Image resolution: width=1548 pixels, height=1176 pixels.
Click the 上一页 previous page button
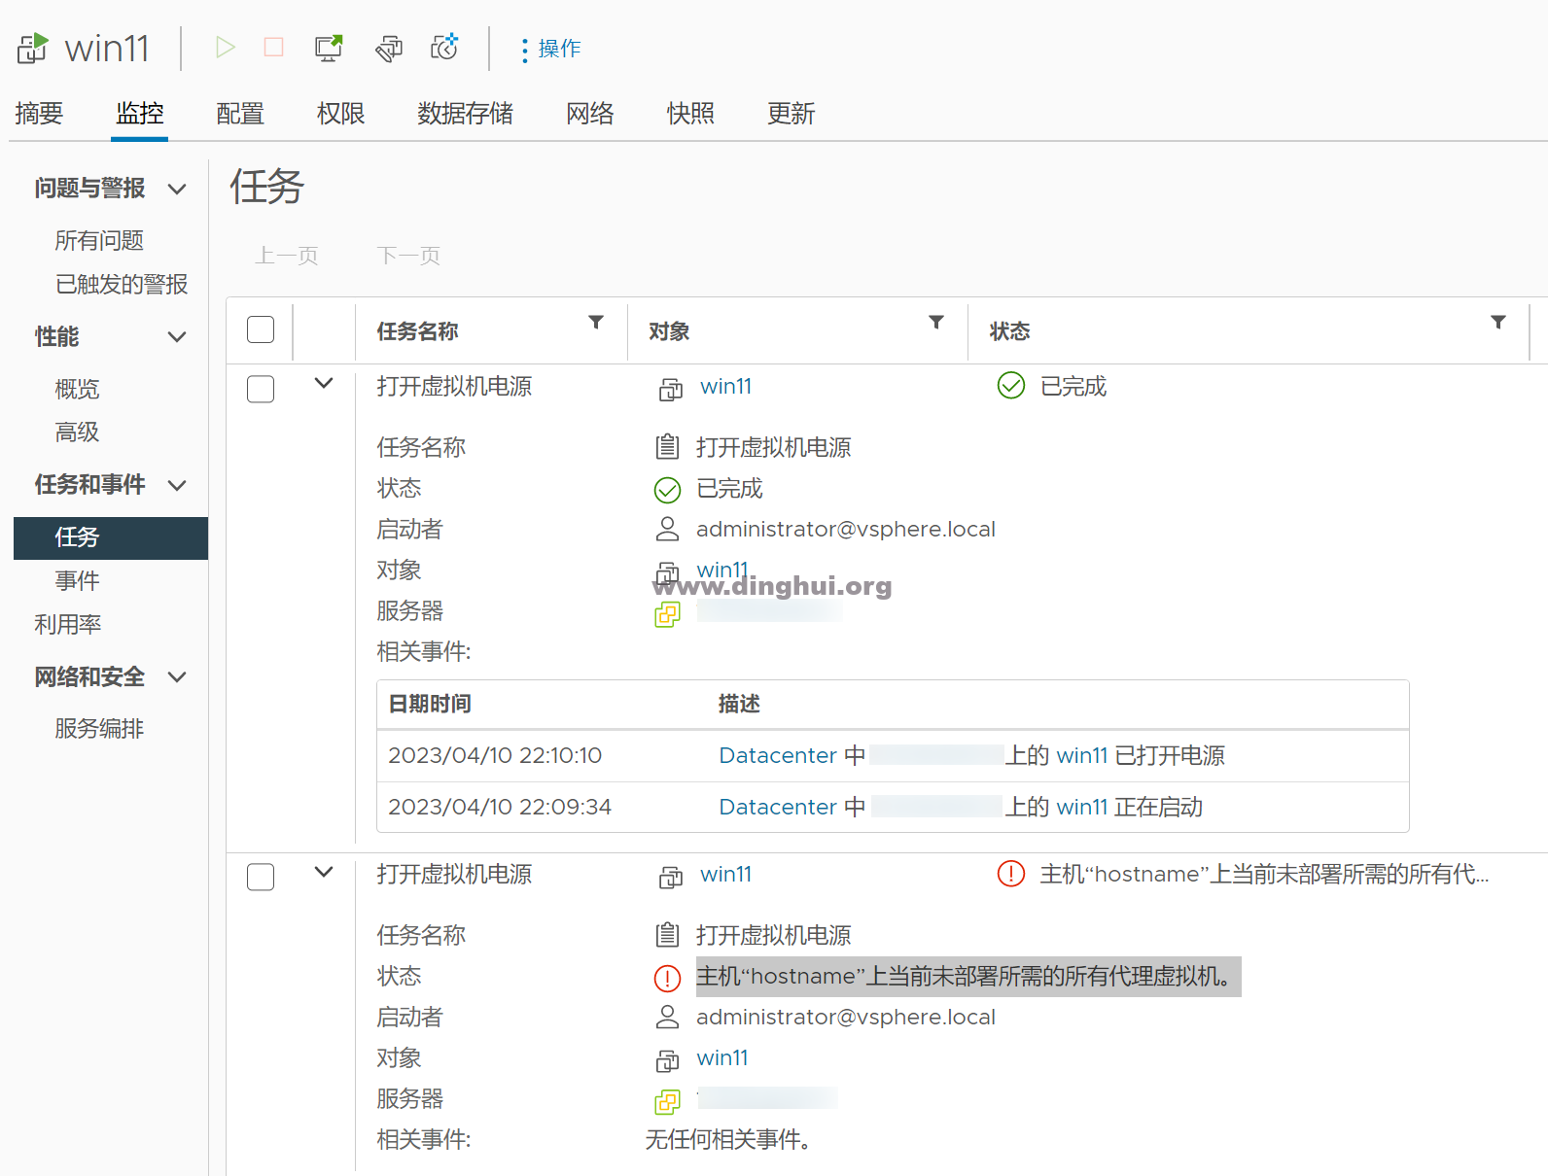click(286, 256)
